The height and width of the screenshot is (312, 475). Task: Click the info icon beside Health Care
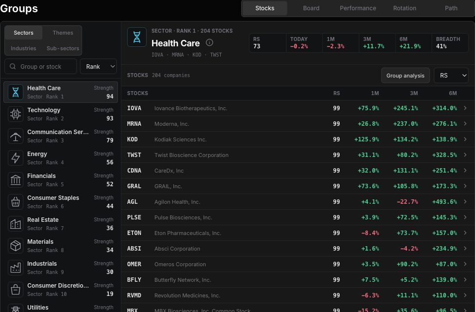point(209,42)
